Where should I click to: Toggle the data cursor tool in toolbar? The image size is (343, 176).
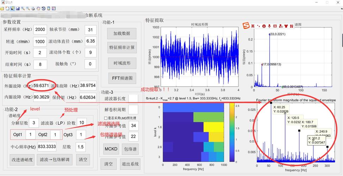(x=12, y=8)
